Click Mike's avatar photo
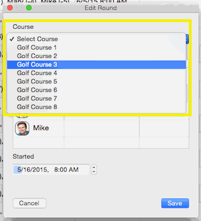This screenshot has height=221, width=201. [22, 128]
